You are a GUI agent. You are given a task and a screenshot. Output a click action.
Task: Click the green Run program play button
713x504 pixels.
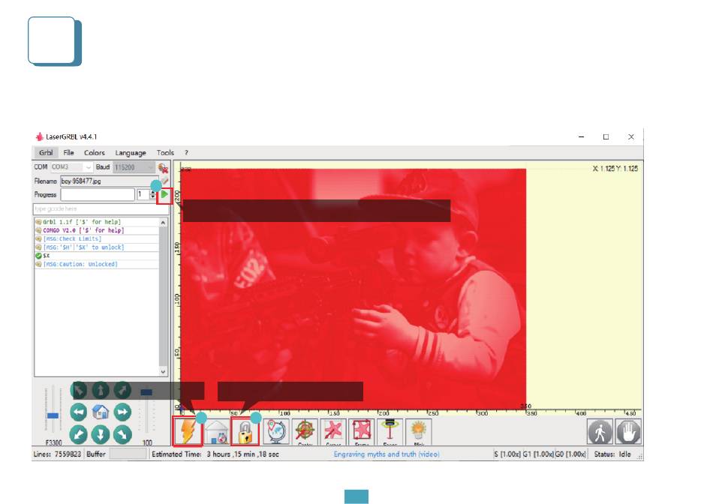coord(164,195)
